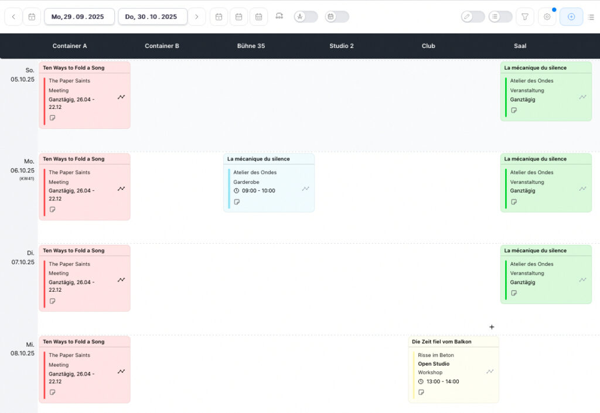Image resolution: width=600 pixels, height=413 pixels.
Task: Toggle the star switch
Action: [306, 17]
